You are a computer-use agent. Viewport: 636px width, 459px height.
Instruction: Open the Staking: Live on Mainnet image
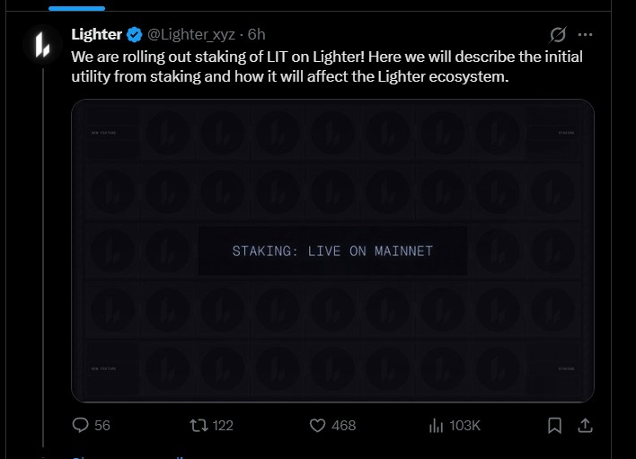[332, 251]
